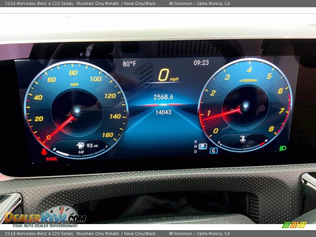Tap the x1000/min tachometer unit label
The width and height of the screenshot is (316, 237).
248,80
